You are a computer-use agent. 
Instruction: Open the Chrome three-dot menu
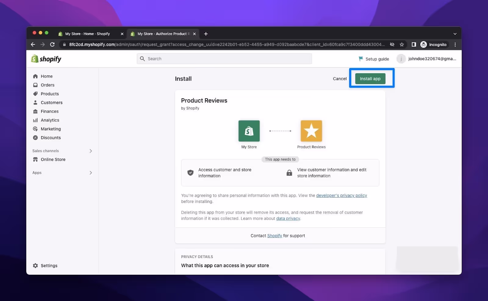pyautogui.click(x=455, y=45)
